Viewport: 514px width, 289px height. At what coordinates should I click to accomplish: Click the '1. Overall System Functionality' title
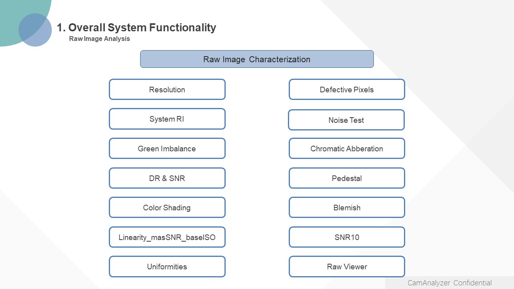[x=137, y=27]
